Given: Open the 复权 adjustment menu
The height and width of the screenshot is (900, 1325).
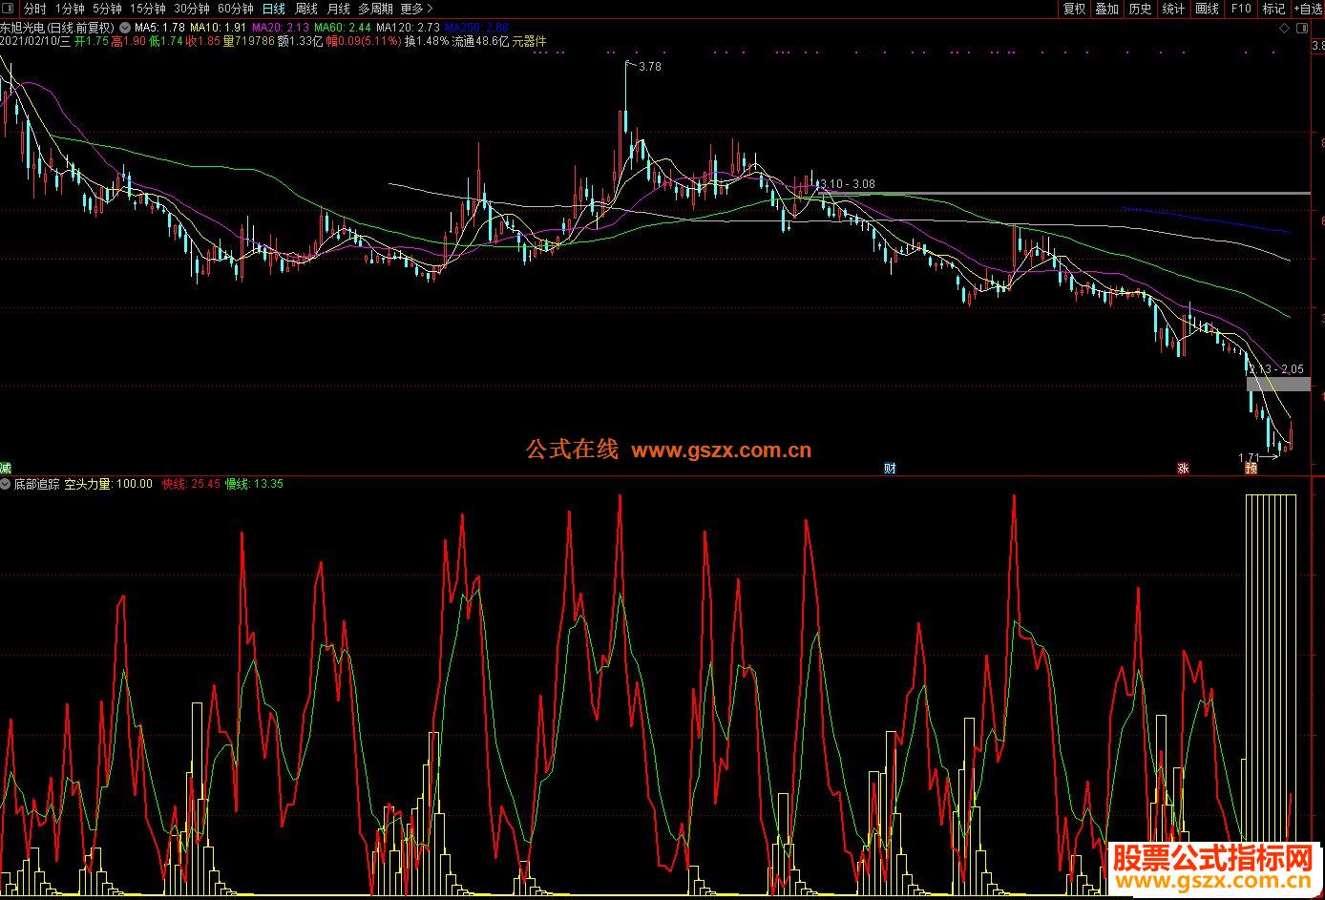Looking at the screenshot, I should (1074, 9).
